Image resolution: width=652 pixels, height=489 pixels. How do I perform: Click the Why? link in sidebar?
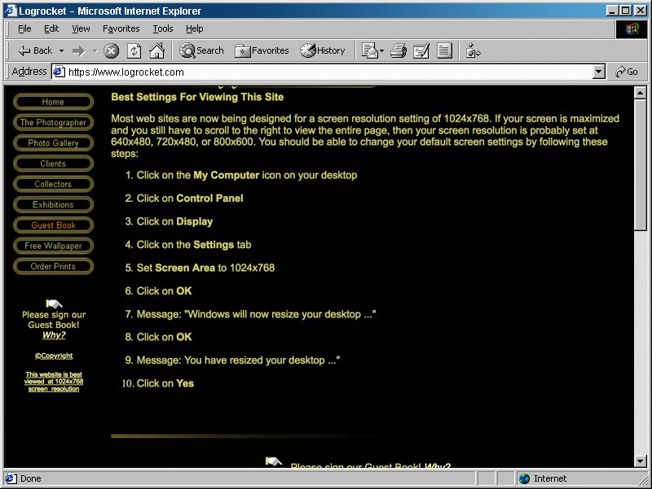coord(54,335)
